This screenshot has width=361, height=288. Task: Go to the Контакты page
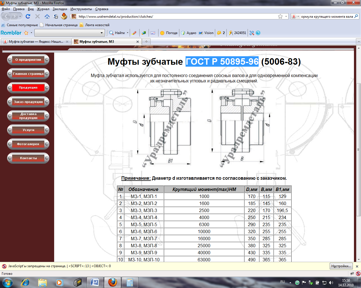pos(28,158)
